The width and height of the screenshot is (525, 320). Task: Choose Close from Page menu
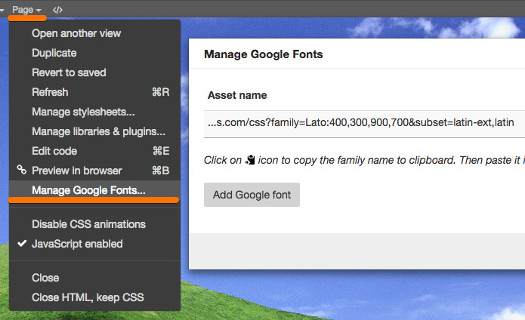click(x=94, y=278)
